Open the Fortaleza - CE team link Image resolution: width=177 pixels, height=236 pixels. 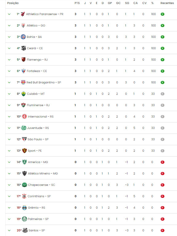[37, 71]
